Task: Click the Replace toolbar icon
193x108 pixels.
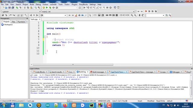Action: tap(39, 7)
